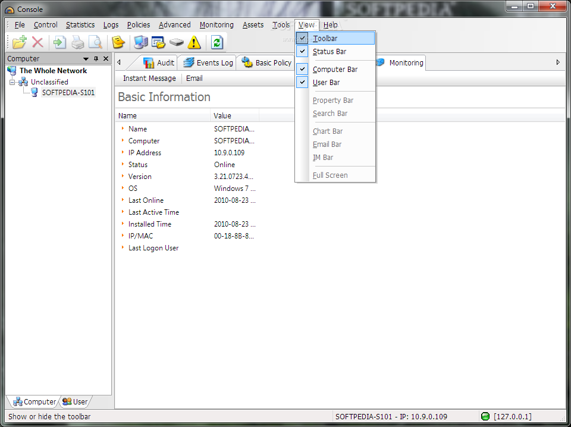Image resolution: width=571 pixels, height=427 pixels.
Task: Click the refresh page icon with green arrows
Action: pos(217,42)
